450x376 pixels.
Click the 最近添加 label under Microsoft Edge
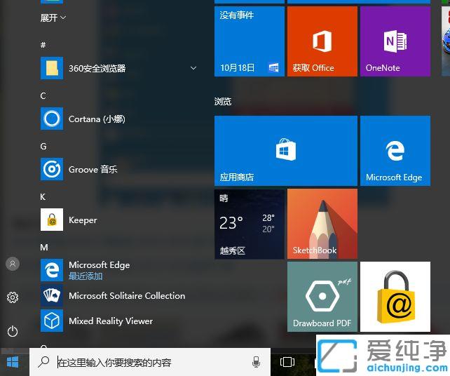[x=86, y=276]
